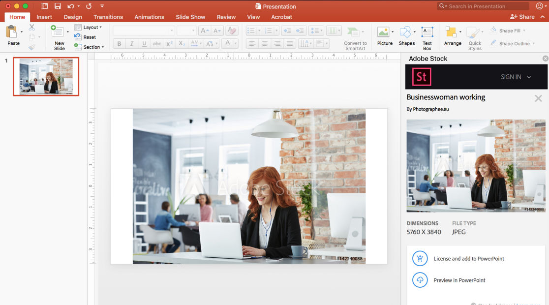The image size is (549, 305).
Task: Open the Transitions tab
Action: (108, 17)
